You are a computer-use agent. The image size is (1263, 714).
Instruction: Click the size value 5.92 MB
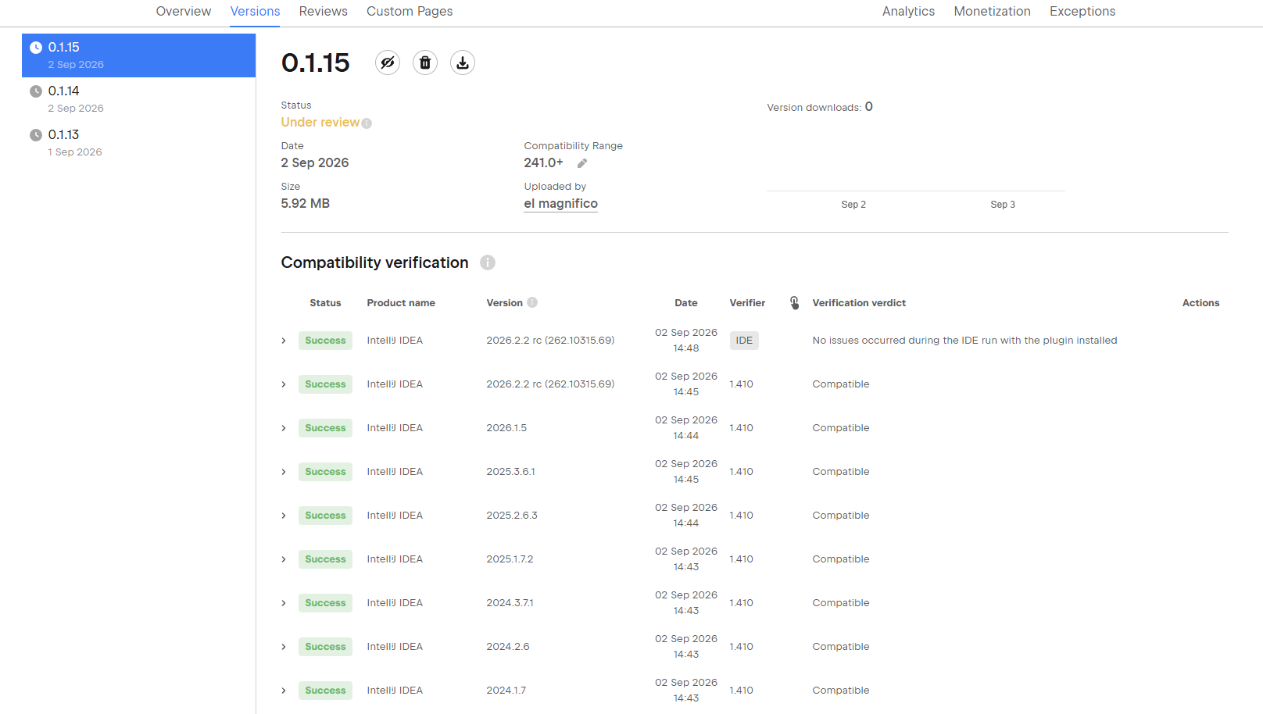click(x=306, y=204)
